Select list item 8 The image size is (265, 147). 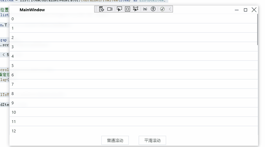pyautogui.click(x=133, y=93)
